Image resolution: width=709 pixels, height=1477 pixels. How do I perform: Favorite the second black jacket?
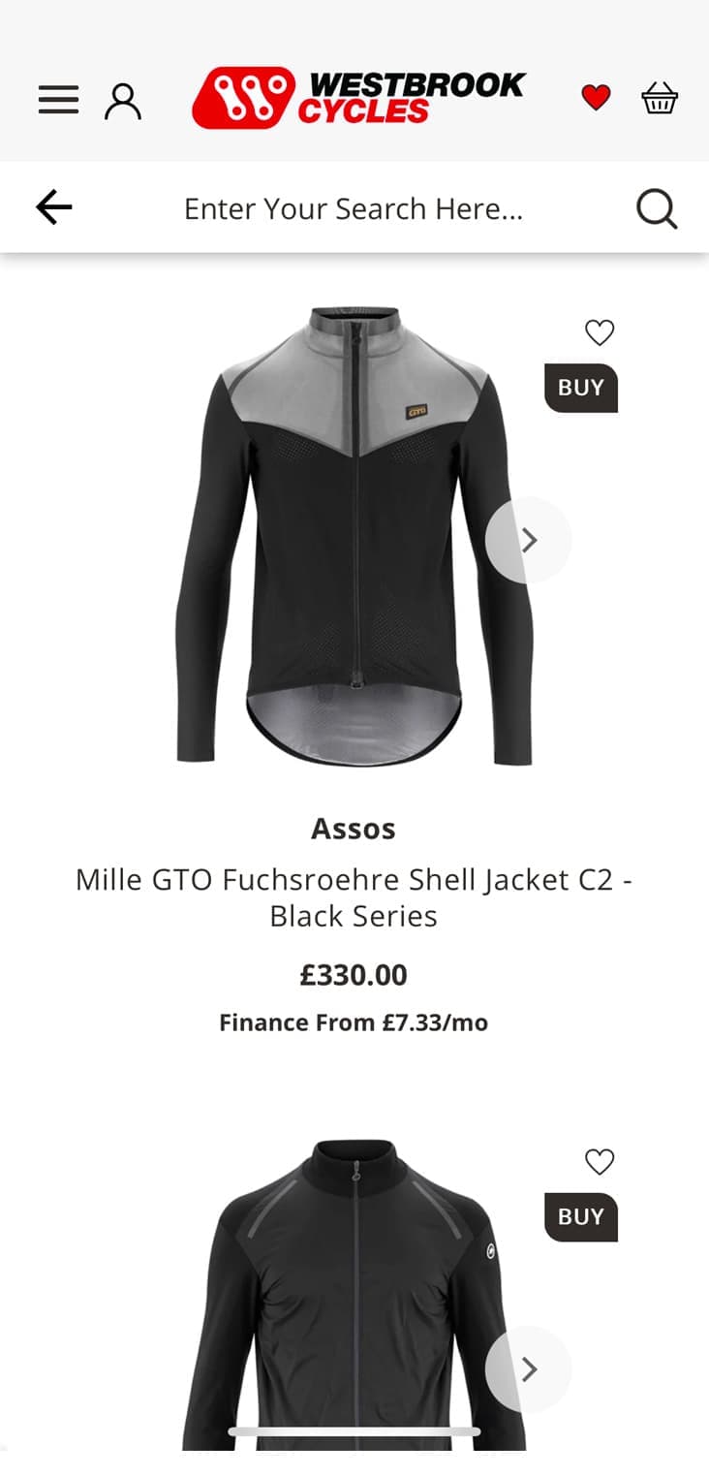click(600, 1162)
